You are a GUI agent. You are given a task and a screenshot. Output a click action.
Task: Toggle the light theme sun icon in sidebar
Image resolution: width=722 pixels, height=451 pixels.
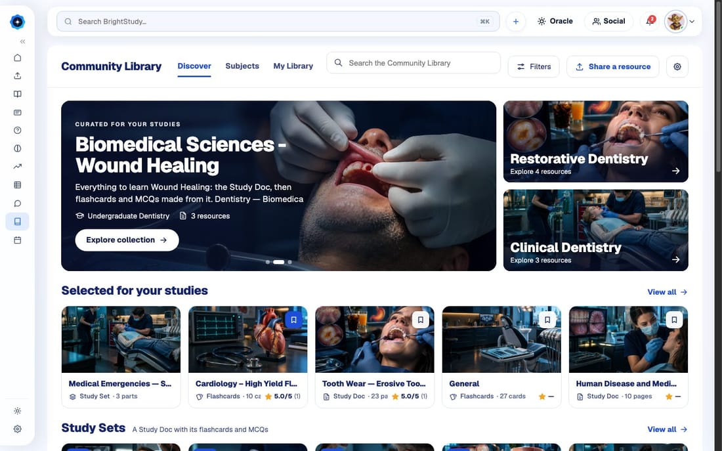pyautogui.click(x=18, y=411)
